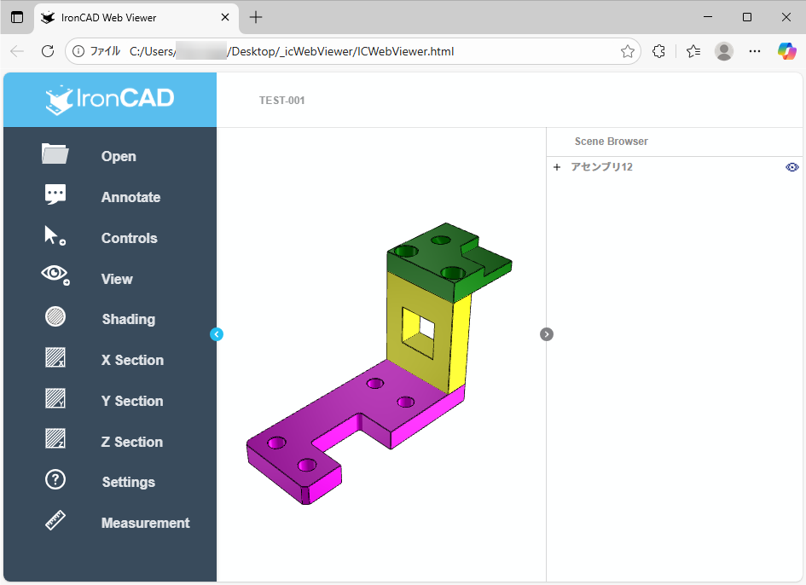The image size is (806, 585).
Task: Click the browser refresh button
Action: pyautogui.click(x=48, y=51)
